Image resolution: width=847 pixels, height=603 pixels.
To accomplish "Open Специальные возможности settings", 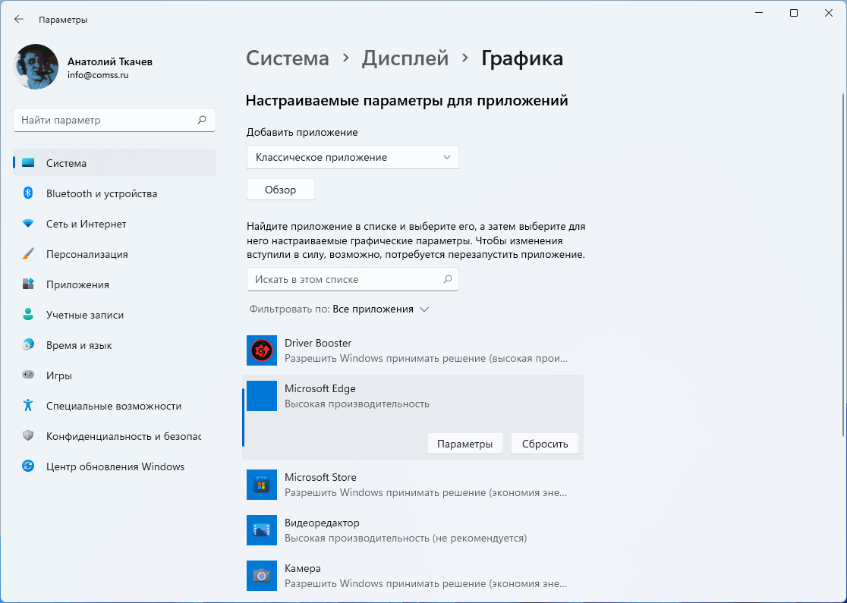I will point(115,405).
